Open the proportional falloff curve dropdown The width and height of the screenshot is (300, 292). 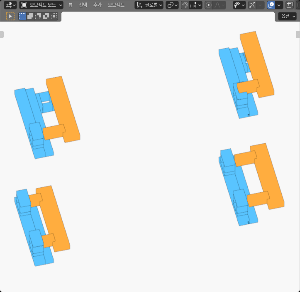click(219, 5)
